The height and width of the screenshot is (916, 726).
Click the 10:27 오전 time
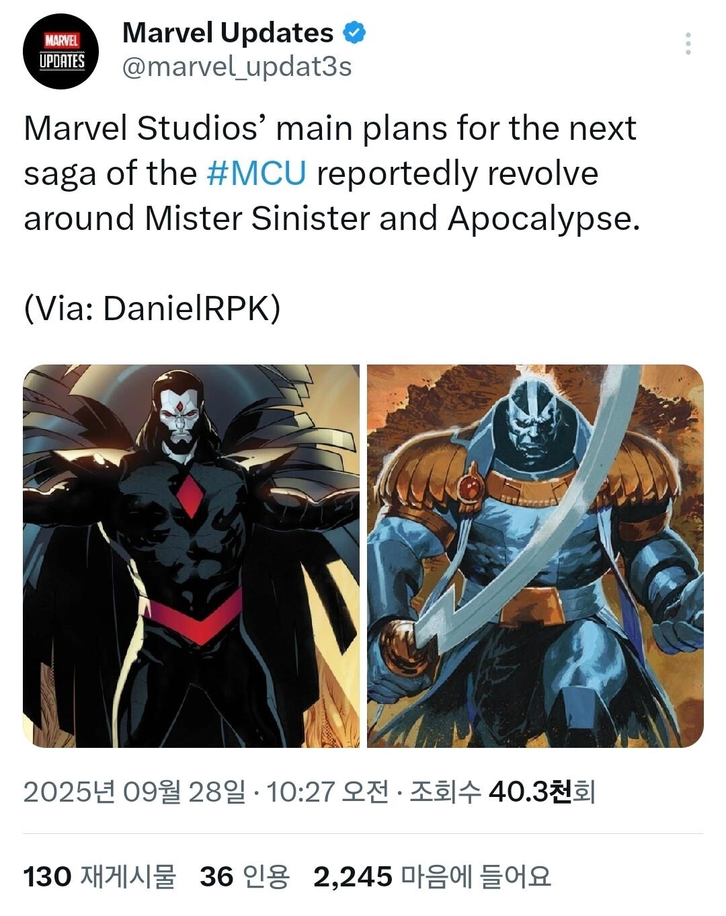328,792
